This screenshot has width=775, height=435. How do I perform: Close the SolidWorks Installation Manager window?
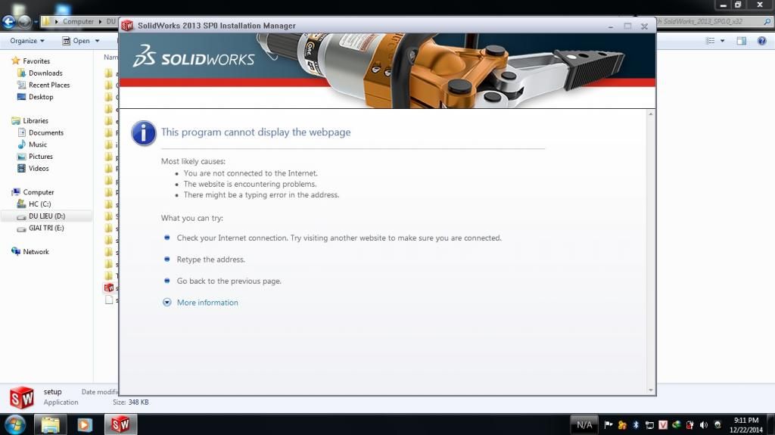point(644,26)
